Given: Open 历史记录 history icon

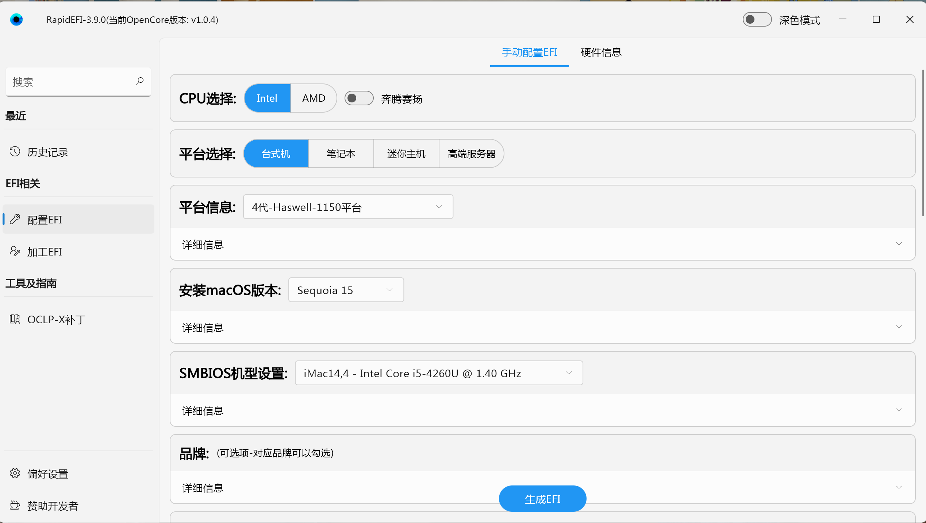Looking at the screenshot, I should [x=15, y=152].
